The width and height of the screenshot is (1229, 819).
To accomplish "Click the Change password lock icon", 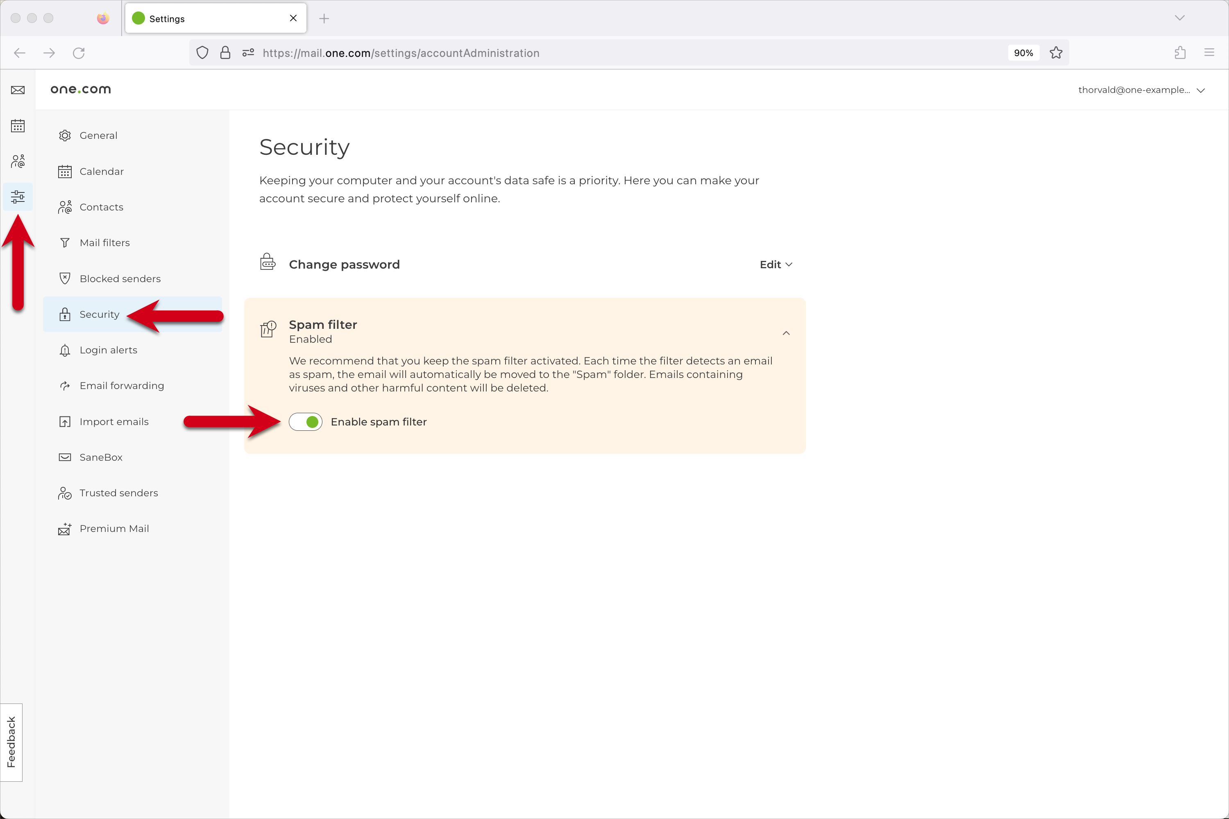I will (268, 262).
